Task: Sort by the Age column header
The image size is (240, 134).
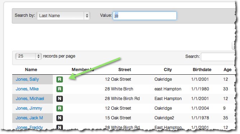Action: [227, 70]
